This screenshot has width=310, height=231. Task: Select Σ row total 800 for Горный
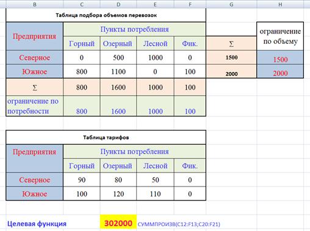(x=82, y=87)
